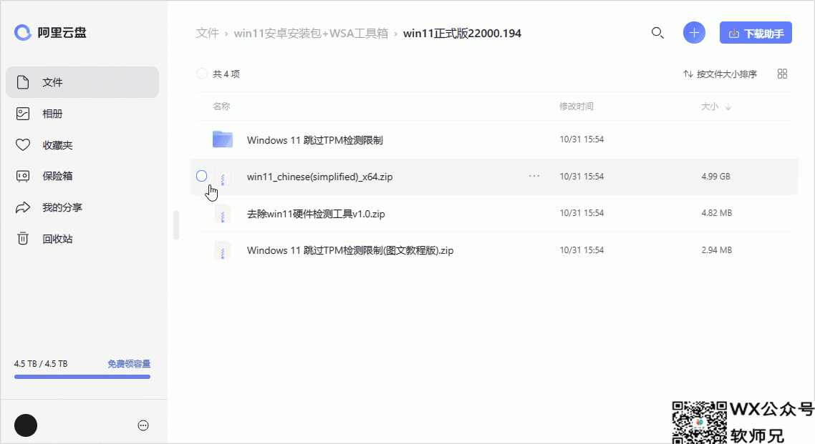815x444 pixels.
Task: Select the 文件 tab in sidebar
Action: (82, 82)
